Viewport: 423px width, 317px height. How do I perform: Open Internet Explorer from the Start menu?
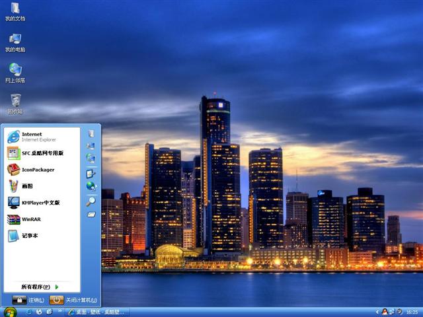pyautogui.click(x=32, y=136)
